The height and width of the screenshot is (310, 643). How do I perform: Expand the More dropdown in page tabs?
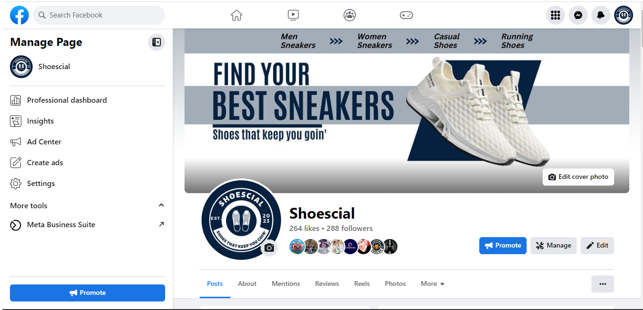tap(433, 284)
